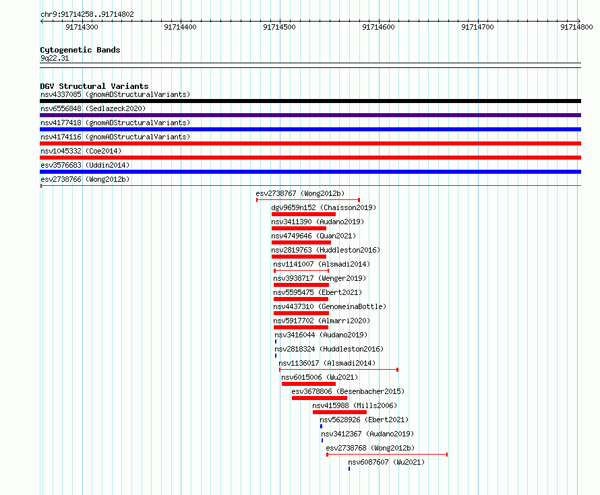Click the red bar of esv3678806
Screen dimensions: 600x495
click(x=319, y=398)
